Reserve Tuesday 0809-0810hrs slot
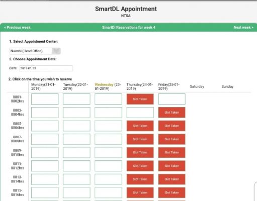This screenshot has width=257, height=201. point(76,153)
